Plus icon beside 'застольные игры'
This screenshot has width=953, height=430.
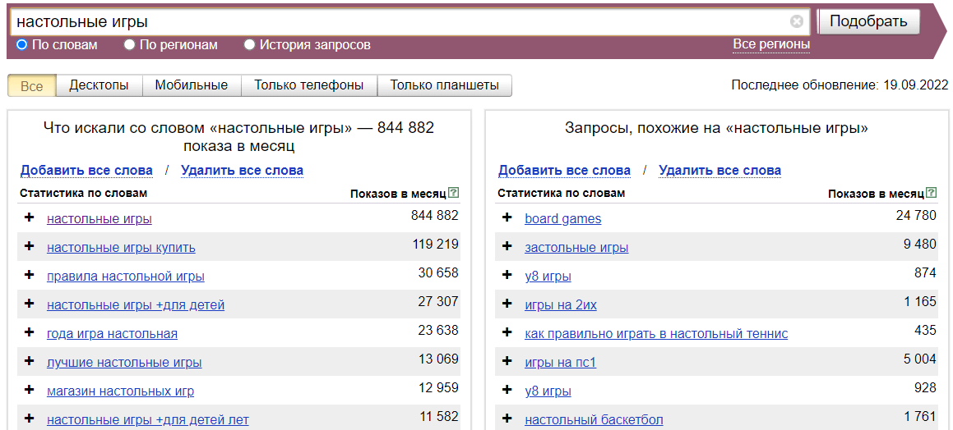(x=507, y=246)
